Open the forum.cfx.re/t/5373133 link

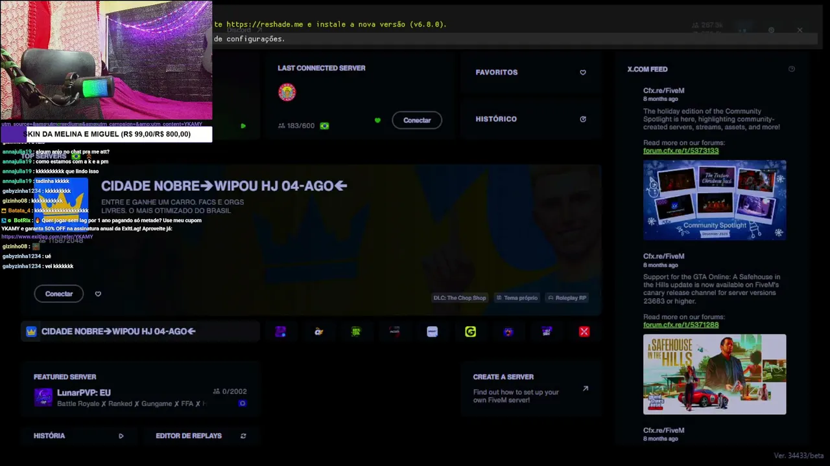click(681, 151)
